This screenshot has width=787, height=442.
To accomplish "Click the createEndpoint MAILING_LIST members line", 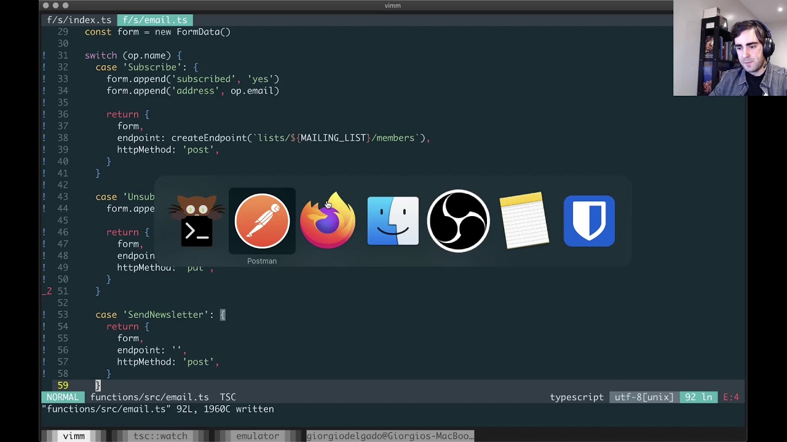I will pos(274,138).
